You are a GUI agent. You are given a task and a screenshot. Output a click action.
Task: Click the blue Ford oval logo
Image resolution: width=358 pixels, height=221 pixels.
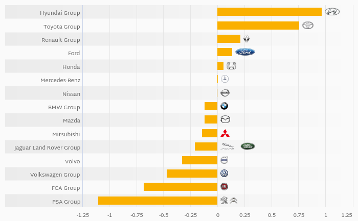(245, 52)
